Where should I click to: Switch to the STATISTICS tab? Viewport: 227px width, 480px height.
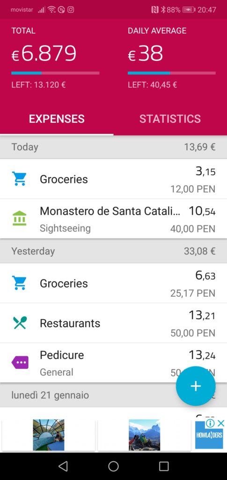[x=170, y=119]
